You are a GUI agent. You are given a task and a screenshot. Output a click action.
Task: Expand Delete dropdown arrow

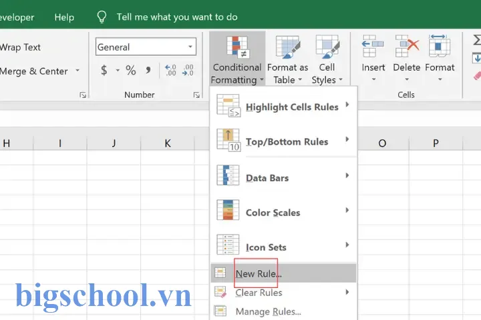pyautogui.click(x=407, y=79)
